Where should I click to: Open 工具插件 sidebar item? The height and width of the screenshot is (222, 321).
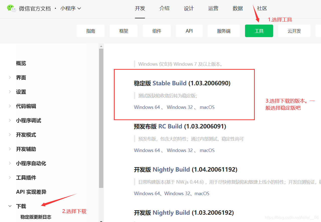click(26, 178)
